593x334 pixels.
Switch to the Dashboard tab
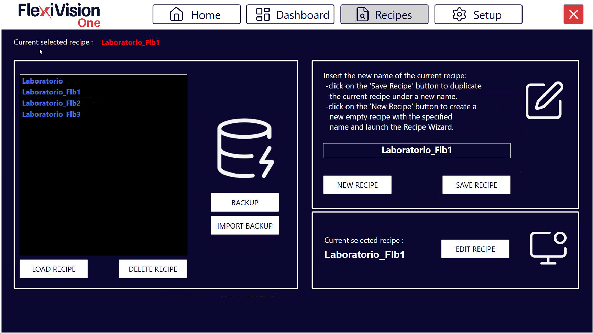(290, 14)
